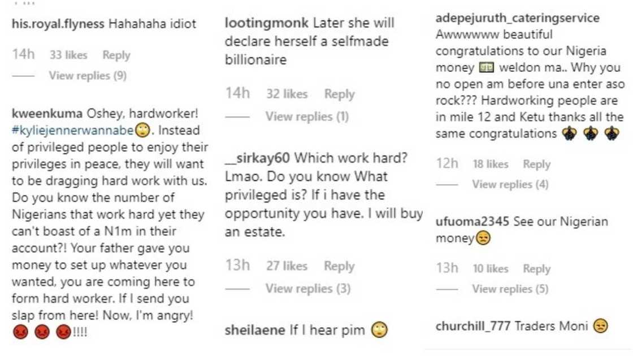633x356 pixels.
Task: Expand 9 replies under his.royal.flyness comment
Action: [x=88, y=76]
